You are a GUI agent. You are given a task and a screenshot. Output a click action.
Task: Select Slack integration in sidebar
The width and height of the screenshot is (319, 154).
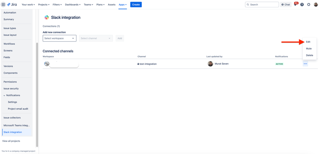[17, 132]
